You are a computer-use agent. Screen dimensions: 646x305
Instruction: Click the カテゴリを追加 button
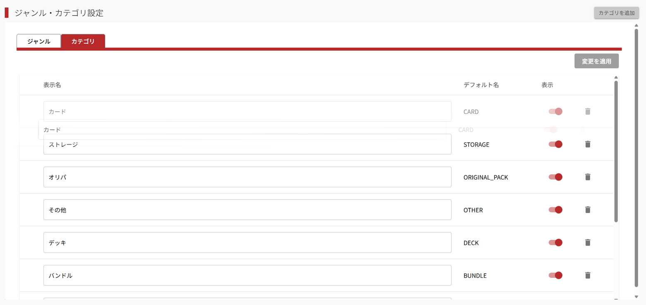point(617,13)
